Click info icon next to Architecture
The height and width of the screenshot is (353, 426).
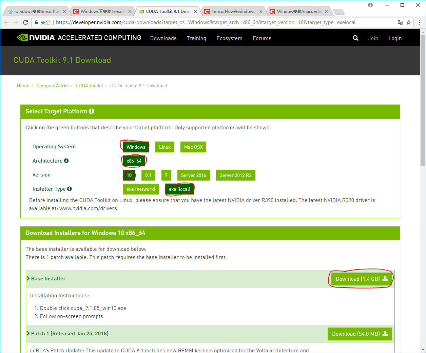(x=66, y=161)
